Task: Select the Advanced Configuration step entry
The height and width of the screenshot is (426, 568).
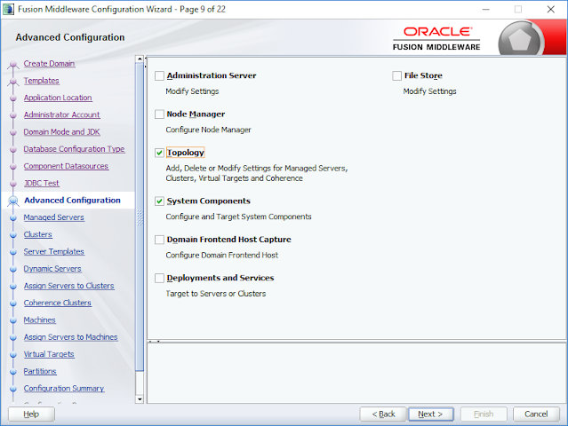Action: (73, 201)
